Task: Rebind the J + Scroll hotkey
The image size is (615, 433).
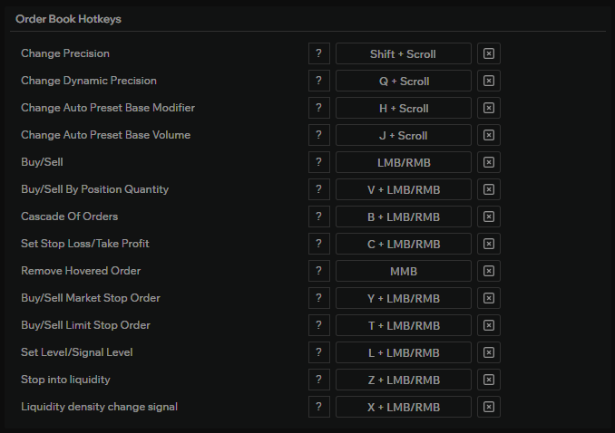Action: [404, 135]
